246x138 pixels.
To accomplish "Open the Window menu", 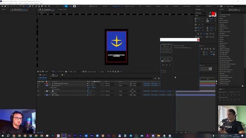I will (36, 3).
